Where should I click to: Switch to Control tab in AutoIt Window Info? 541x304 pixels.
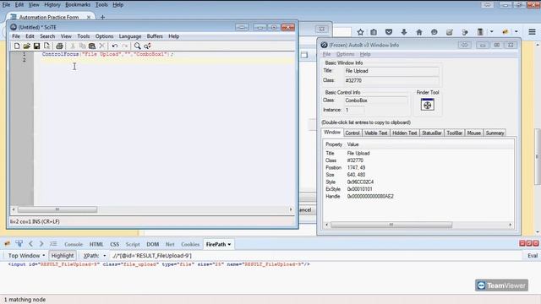pos(352,133)
